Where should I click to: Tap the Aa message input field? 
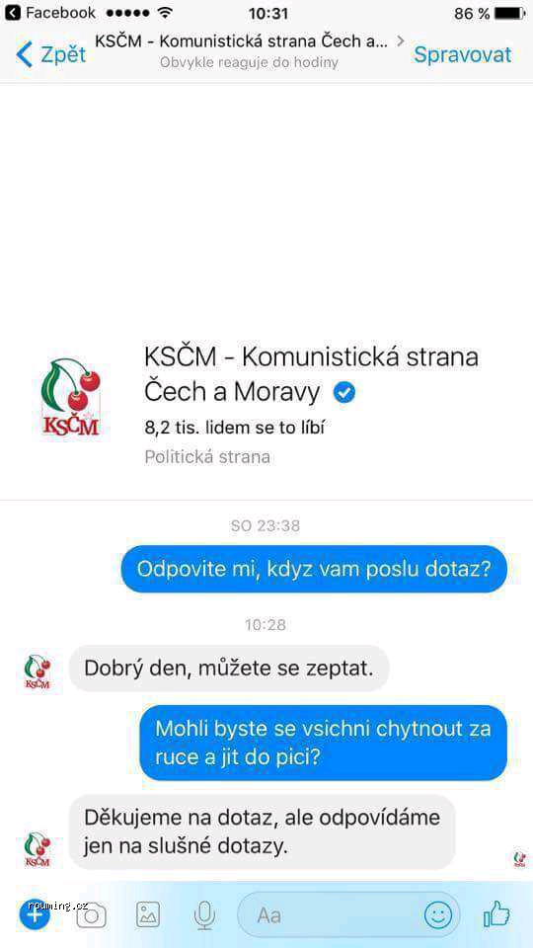point(348,914)
